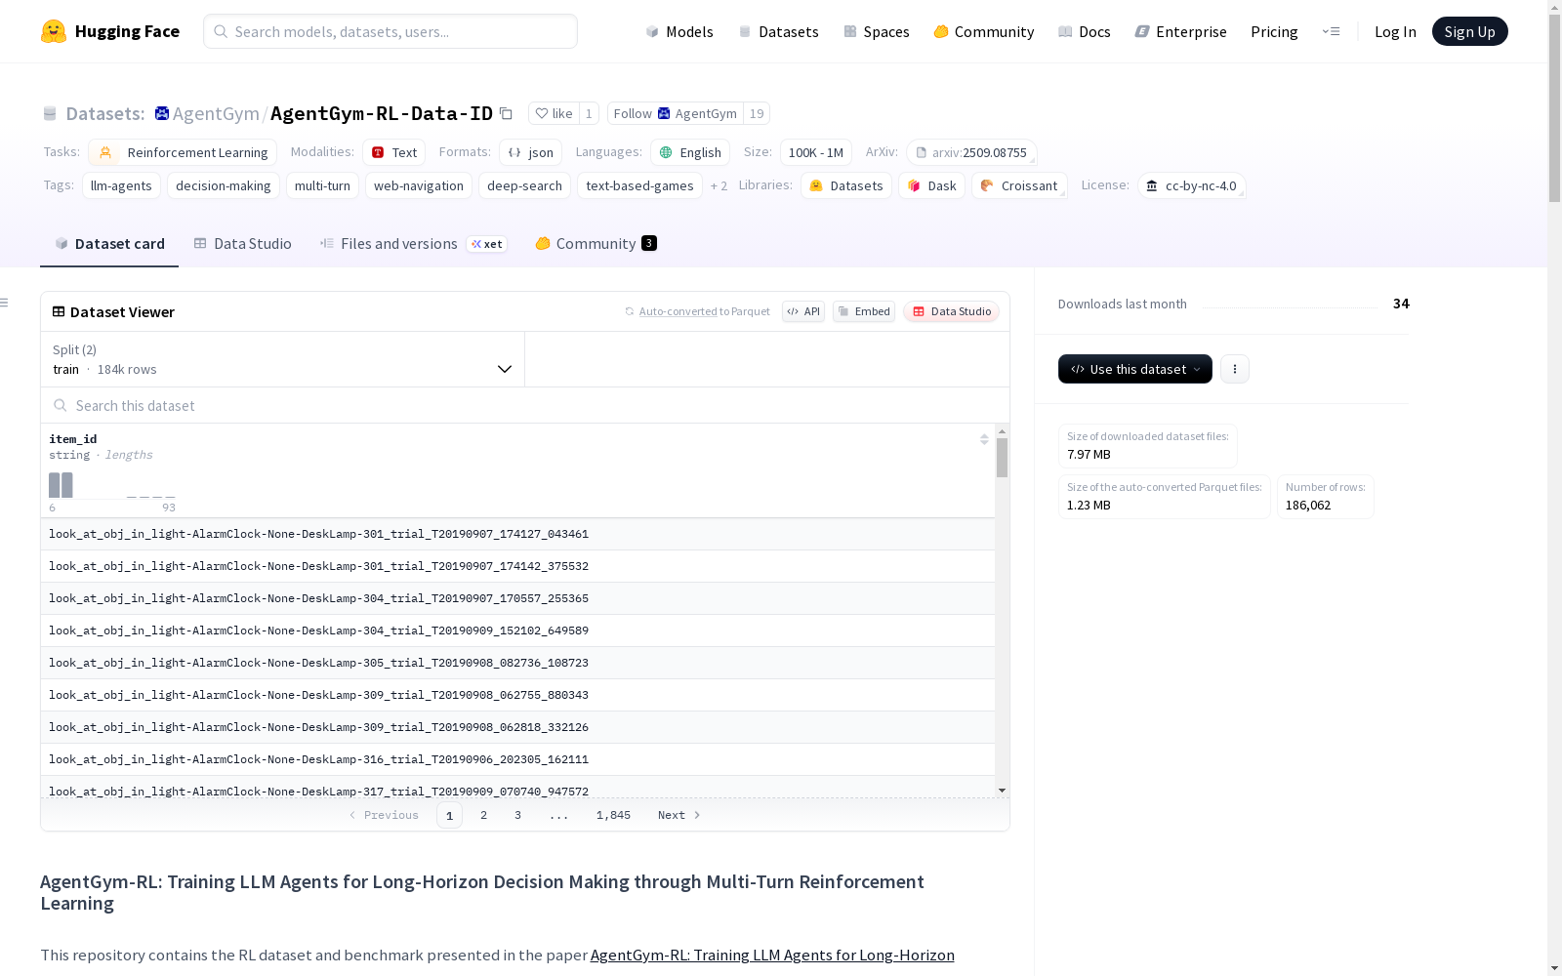The image size is (1562, 976).
Task: Select the Croissant library tag
Action: [x=1019, y=185]
